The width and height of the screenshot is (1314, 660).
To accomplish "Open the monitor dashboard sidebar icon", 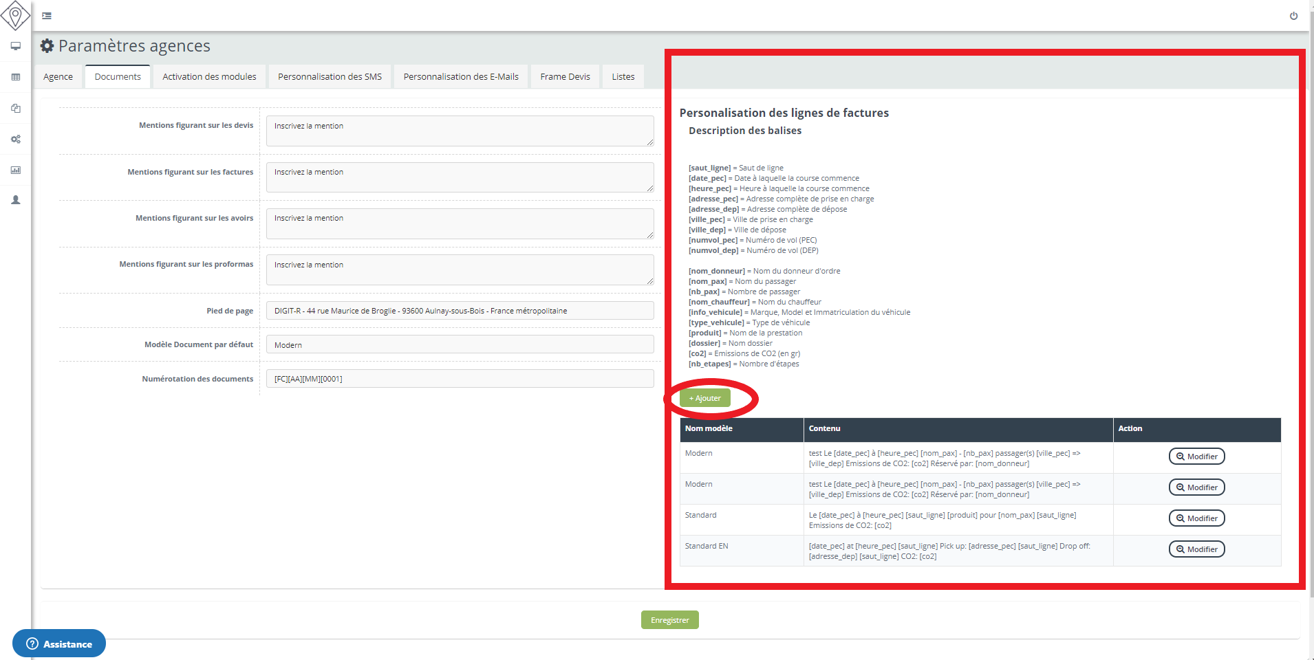I will (x=16, y=46).
